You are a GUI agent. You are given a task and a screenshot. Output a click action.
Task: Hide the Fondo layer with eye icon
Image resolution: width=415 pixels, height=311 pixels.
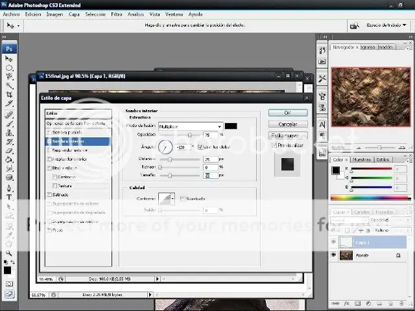(333, 255)
